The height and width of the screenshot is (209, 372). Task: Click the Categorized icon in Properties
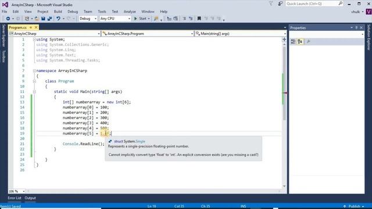point(293,42)
